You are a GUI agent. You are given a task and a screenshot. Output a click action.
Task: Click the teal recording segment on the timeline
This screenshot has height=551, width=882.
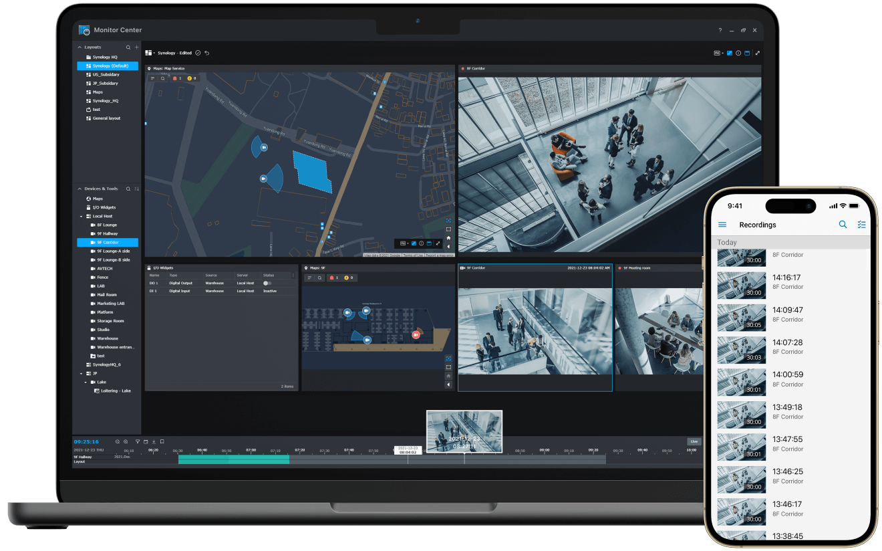(x=234, y=459)
